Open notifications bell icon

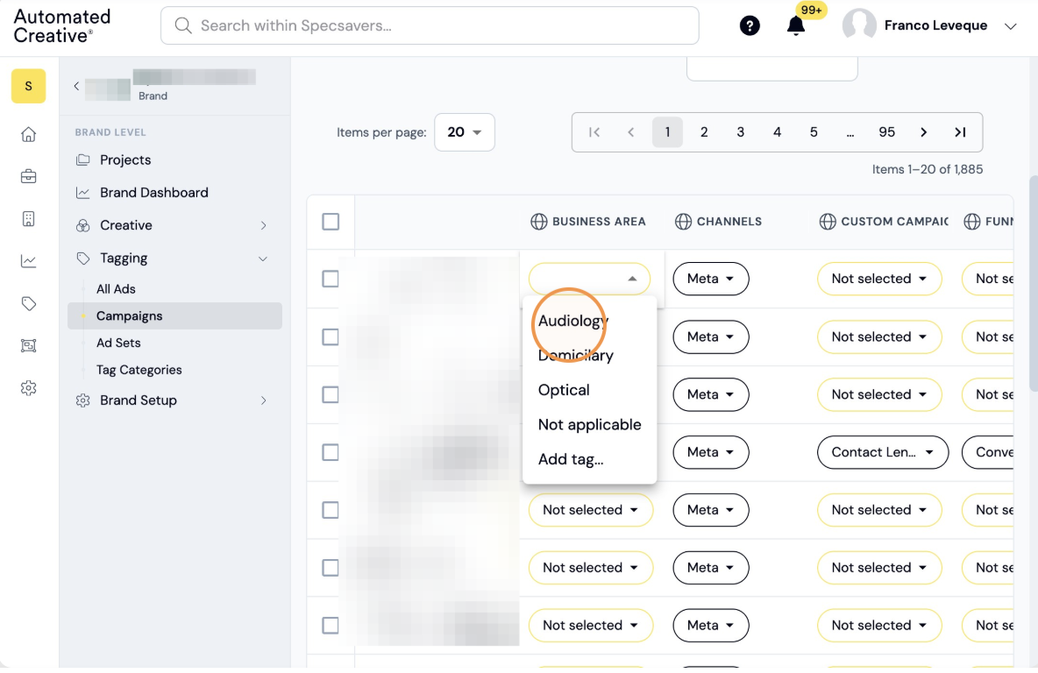pos(796,25)
